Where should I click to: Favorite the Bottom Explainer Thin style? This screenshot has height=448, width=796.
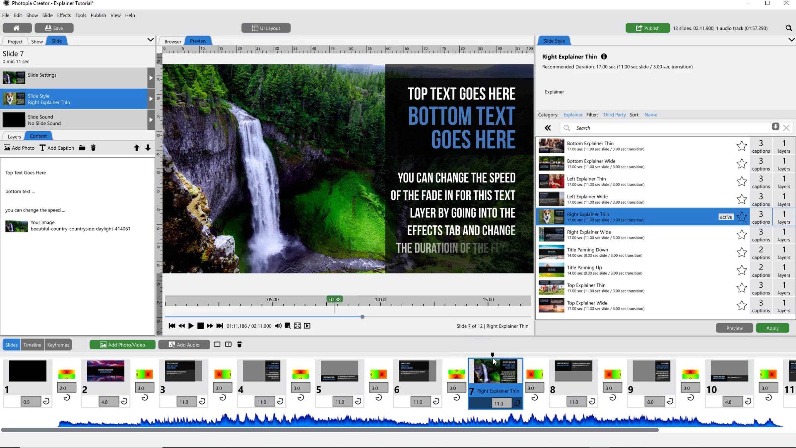pyautogui.click(x=742, y=146)
